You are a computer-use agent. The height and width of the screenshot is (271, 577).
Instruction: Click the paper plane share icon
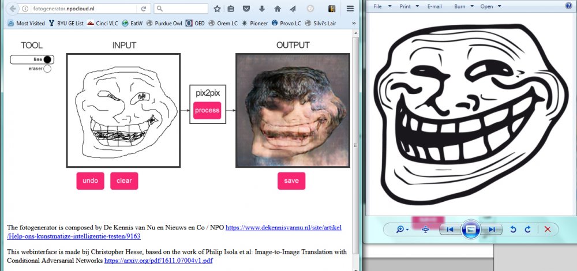[293, 9]
